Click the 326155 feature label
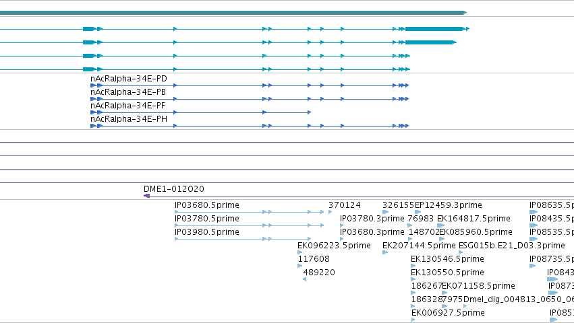Image resolution: width=574 pixels, height=323 pixels. click(x=398, y=205)
